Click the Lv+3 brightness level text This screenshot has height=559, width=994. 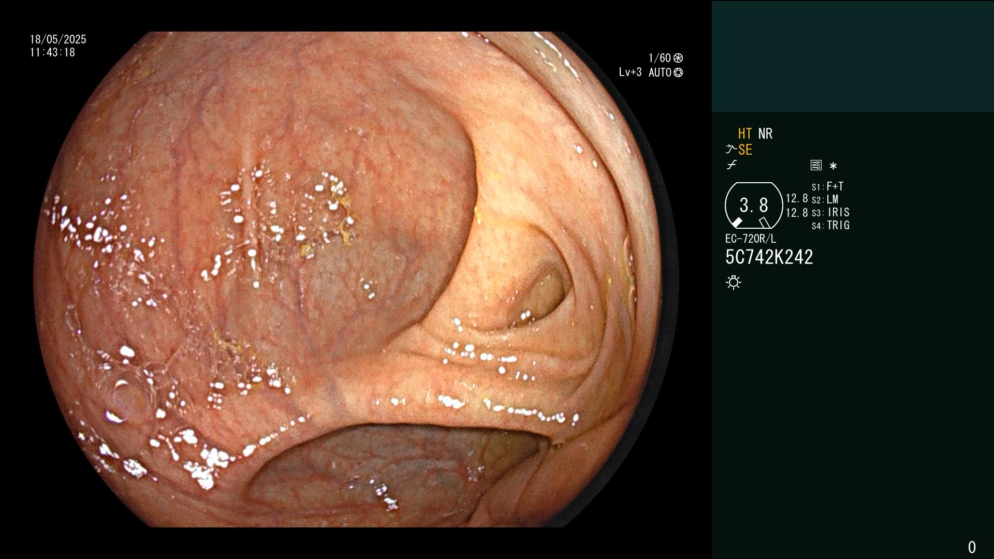(630, 72)
